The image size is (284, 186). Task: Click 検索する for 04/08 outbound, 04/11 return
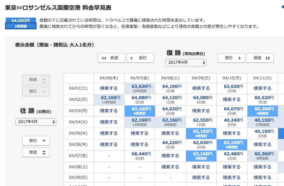262,167
